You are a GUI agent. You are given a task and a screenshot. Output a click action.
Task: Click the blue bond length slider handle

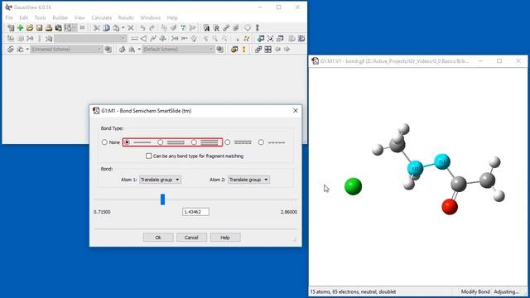162,199
